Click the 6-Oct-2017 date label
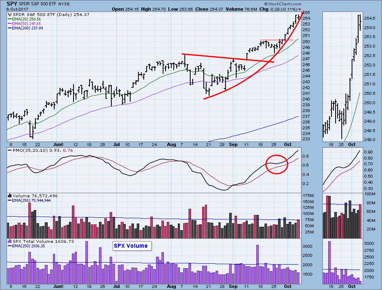The height and width of the screenshot is (290, 382). pyautogui.click(x=17, y=9)
